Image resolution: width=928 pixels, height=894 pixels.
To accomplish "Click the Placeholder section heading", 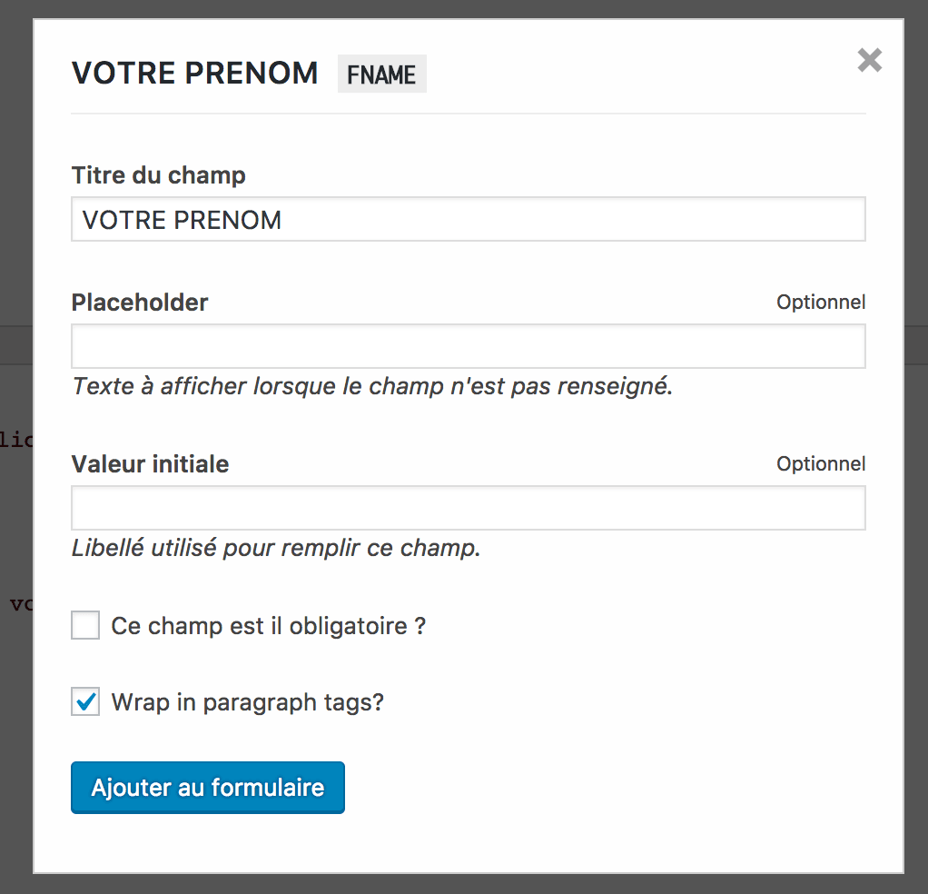I will click(x=139, y=303).
